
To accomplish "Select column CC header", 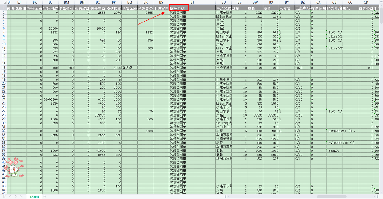I will pyautogui.click(x=350, y=2).
